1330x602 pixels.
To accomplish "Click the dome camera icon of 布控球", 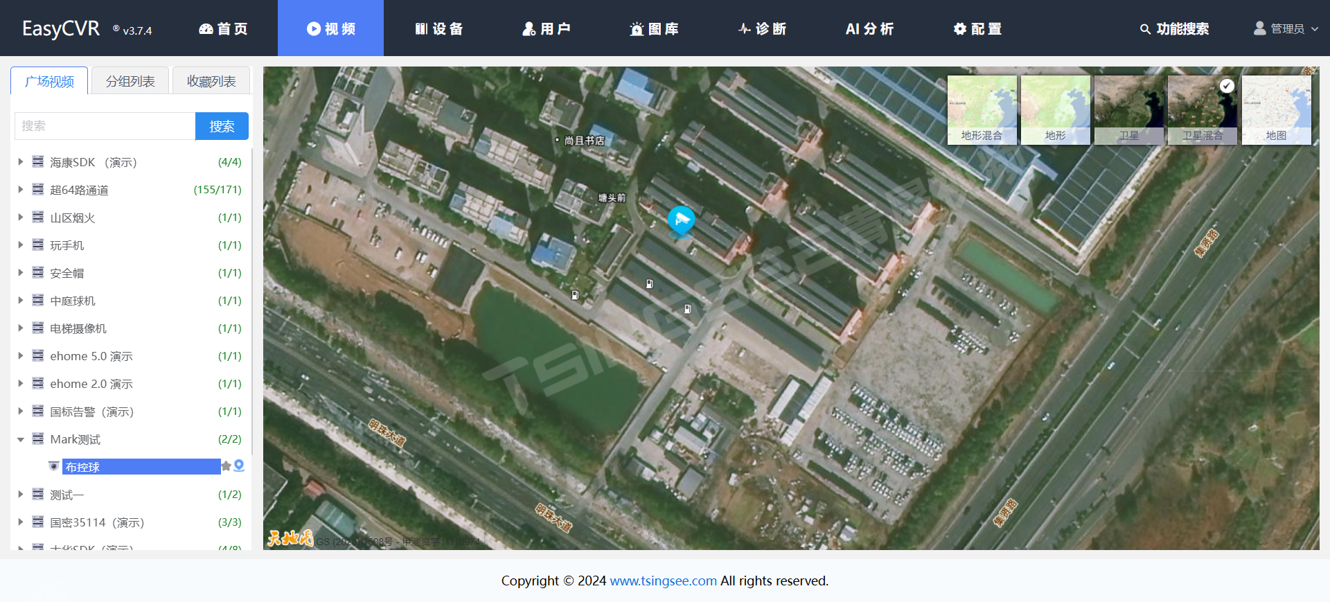I will point(54,466).
